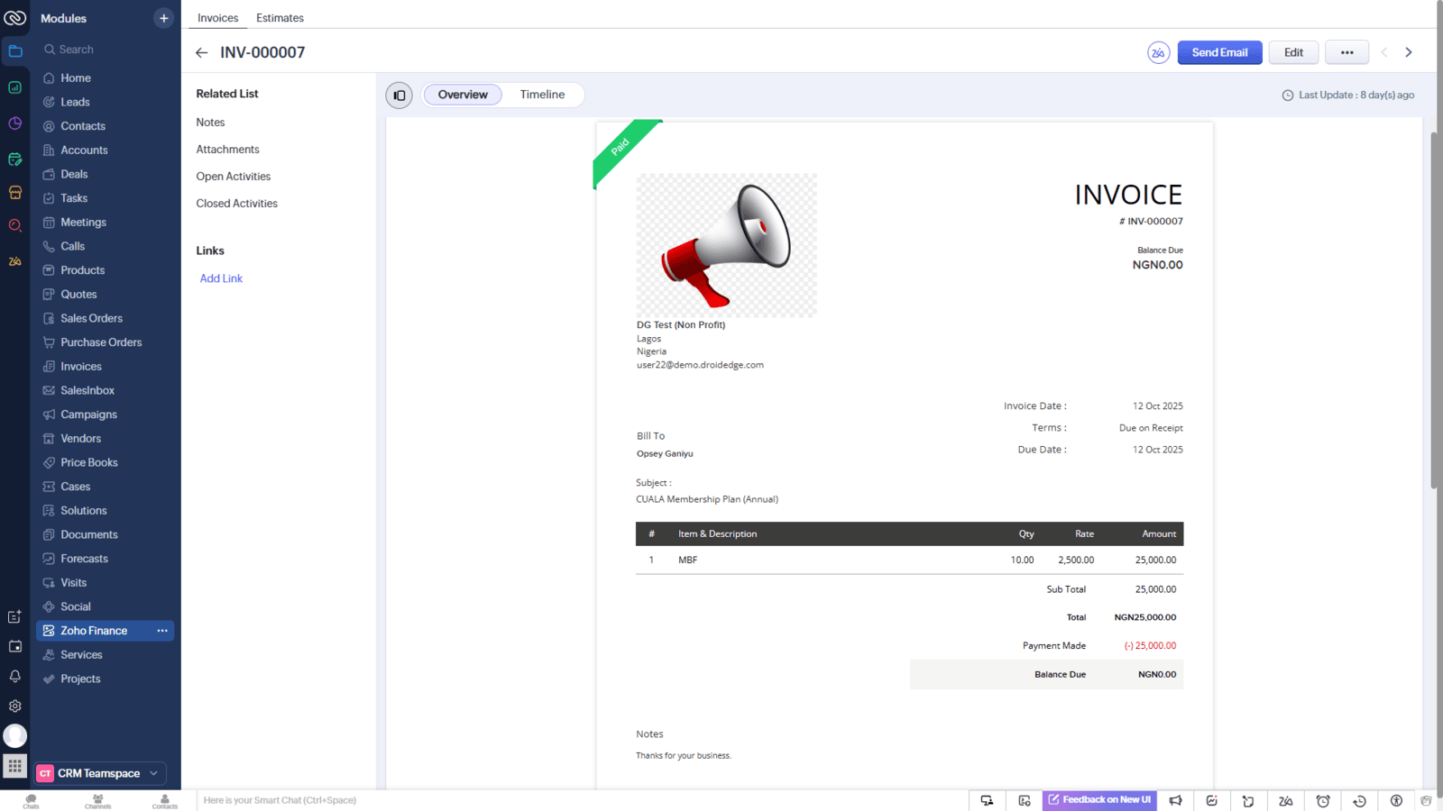Screen dimensions: 1443x811
Task: Open the Signals analytics icon in bottom bar
Action: (1211, 800)
